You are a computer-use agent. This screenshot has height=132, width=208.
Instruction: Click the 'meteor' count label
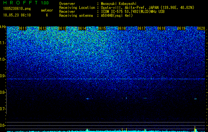47,10
